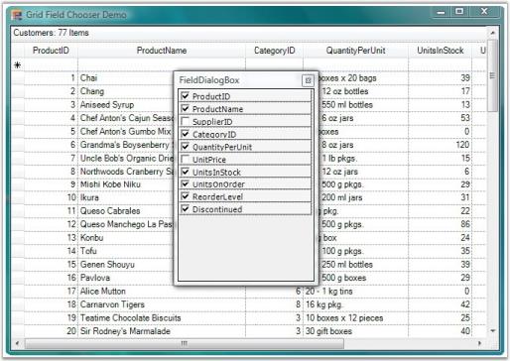Uncheck the Discontinued field checkbox

click(x=186, y=209)
